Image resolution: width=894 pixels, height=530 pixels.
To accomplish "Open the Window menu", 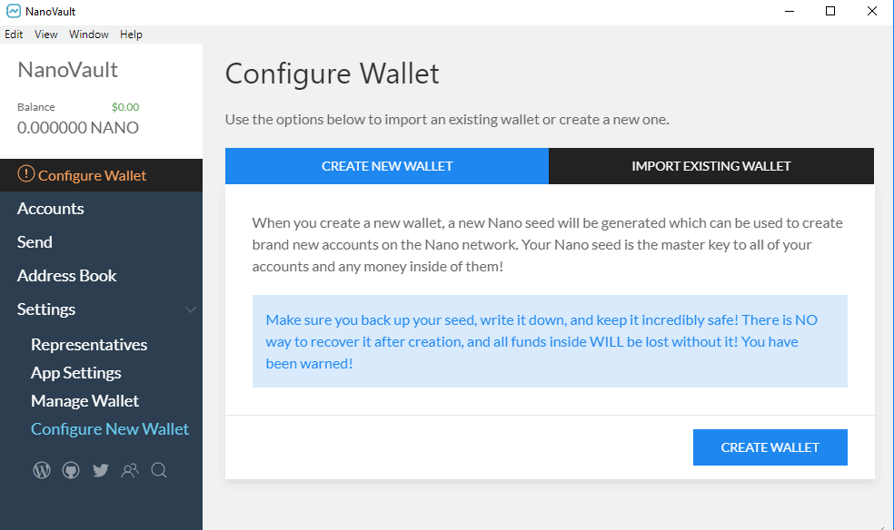I will (89, 34).
